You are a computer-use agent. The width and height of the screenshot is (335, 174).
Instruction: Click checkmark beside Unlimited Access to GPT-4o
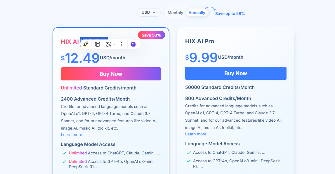tap(64, 162)
